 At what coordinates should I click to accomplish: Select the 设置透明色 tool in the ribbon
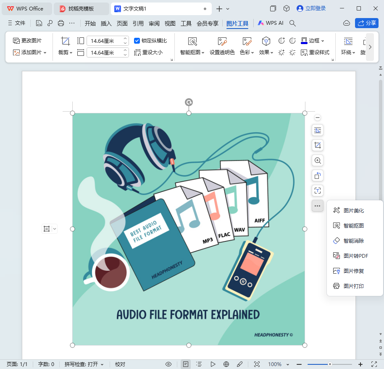click(x=222, y=46)
